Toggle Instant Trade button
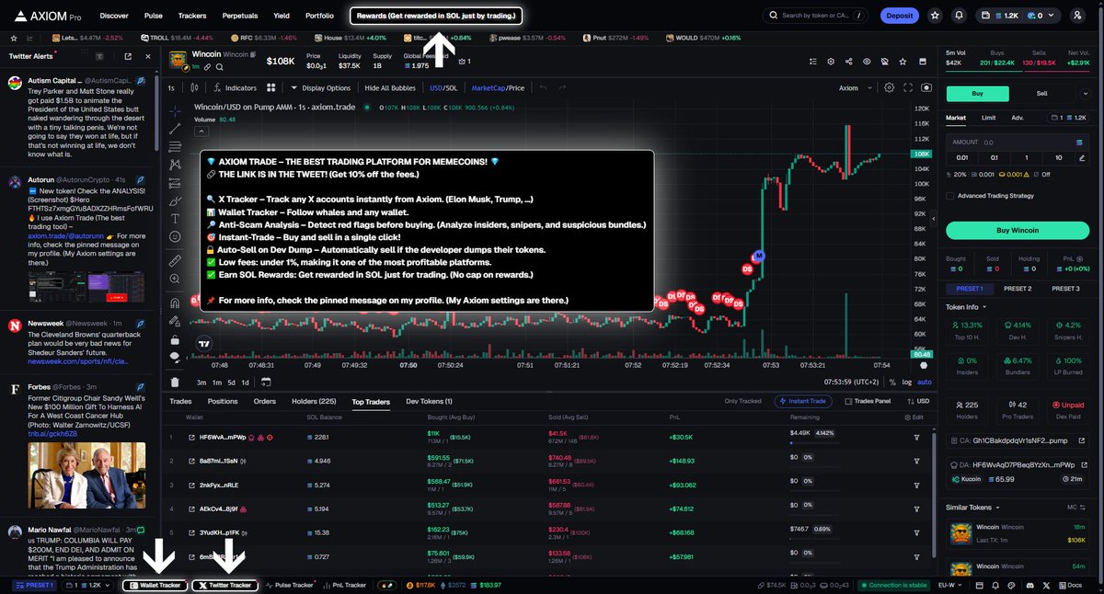 (803, 401)
